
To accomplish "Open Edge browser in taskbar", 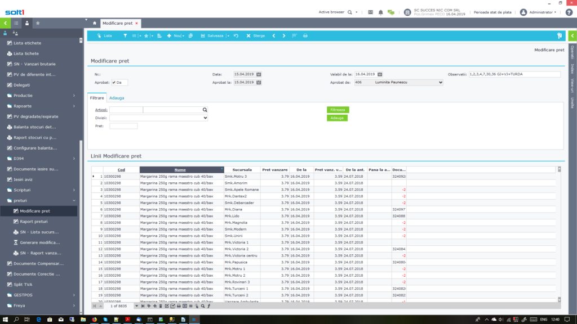I will (38, 319).
